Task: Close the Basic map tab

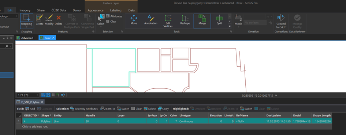Action: tap(53, 38)
